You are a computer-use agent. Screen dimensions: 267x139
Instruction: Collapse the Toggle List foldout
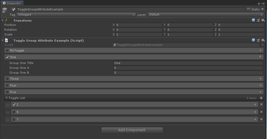(x=6, y=98)
